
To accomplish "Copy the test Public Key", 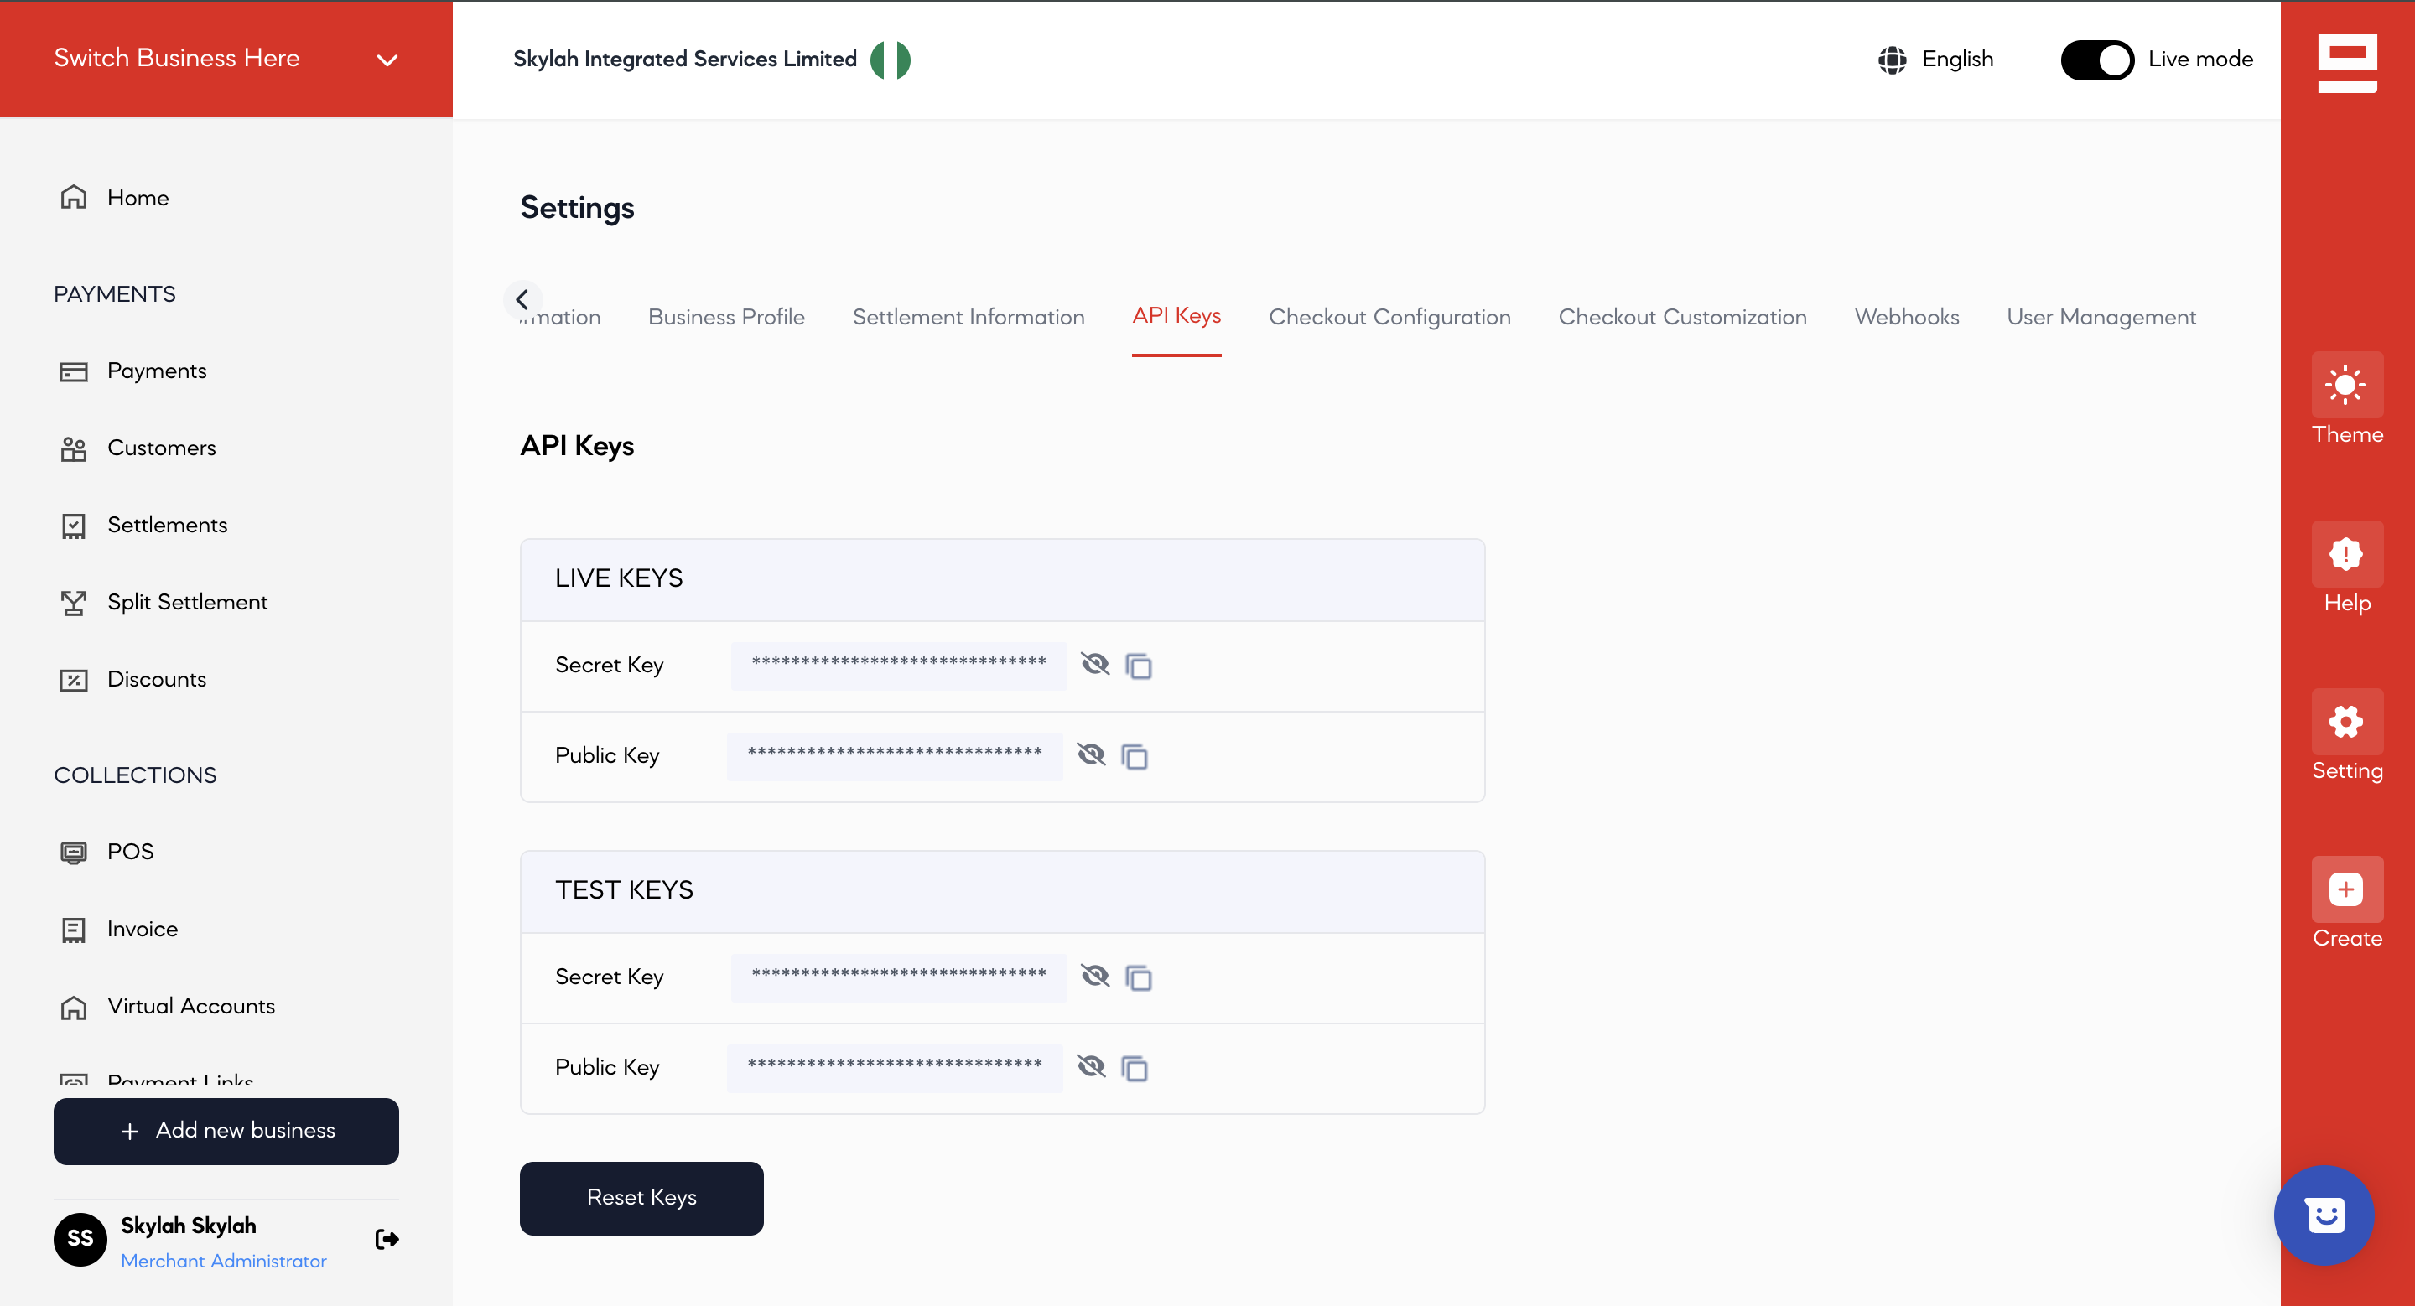I will (x=1135, y=1068).
